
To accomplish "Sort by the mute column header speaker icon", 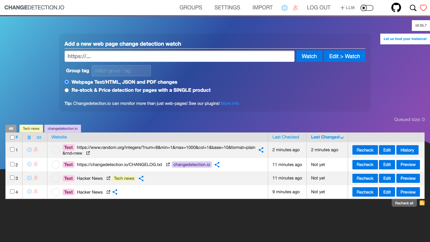I will (39, 137).
